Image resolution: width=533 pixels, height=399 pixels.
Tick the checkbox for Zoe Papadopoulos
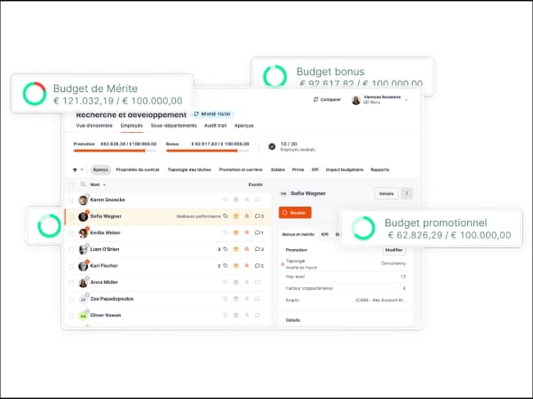[71, 299]
